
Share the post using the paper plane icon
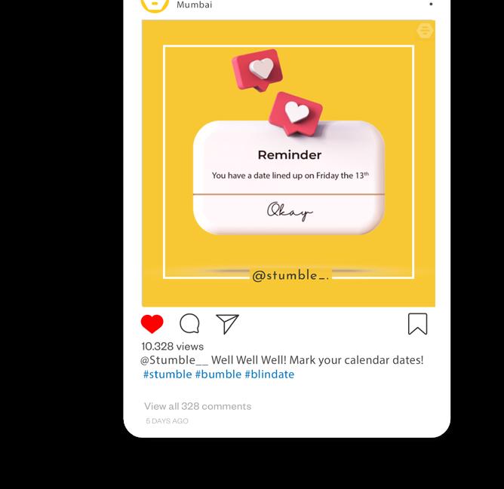pos(227,324)
